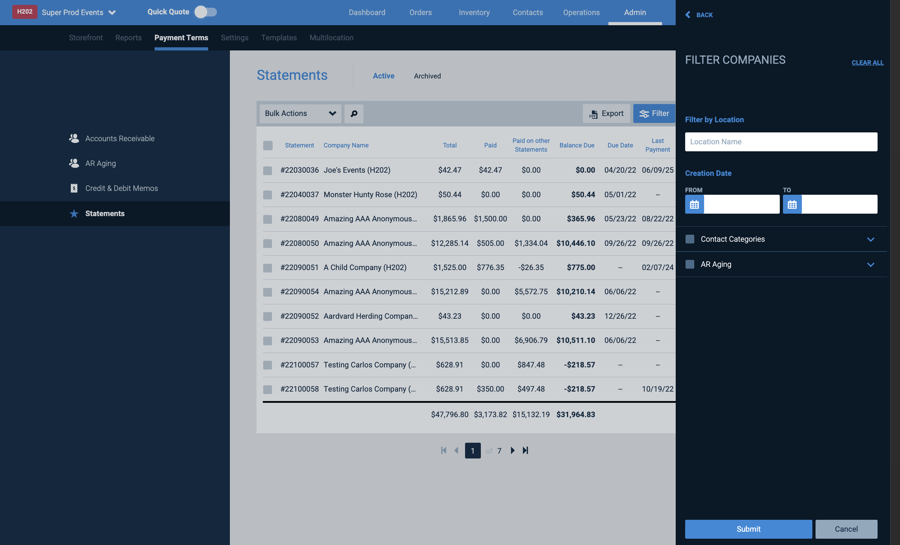900x545 pixels.
Task: Open the FROM date calendar icon
Action: [x=694, y=204]
